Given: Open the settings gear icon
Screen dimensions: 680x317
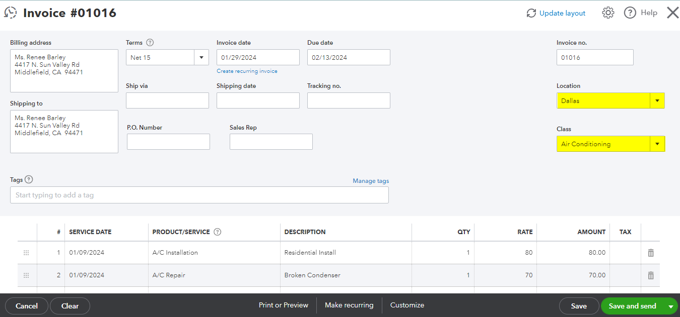Looking at the screenshot, I should (x=608, y=13).
